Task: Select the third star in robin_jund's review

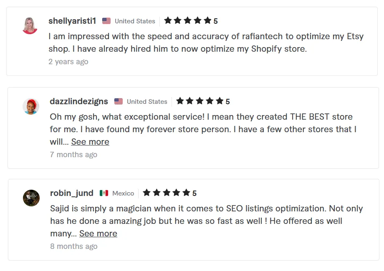Action: (167, 193)
